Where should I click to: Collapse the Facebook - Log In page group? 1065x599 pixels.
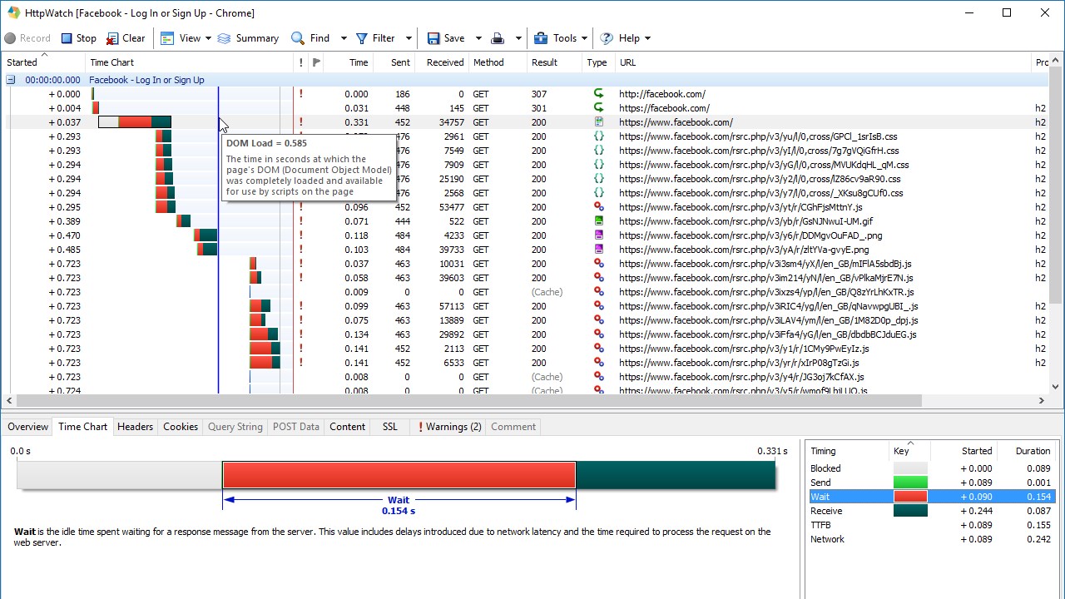(11, 80)
